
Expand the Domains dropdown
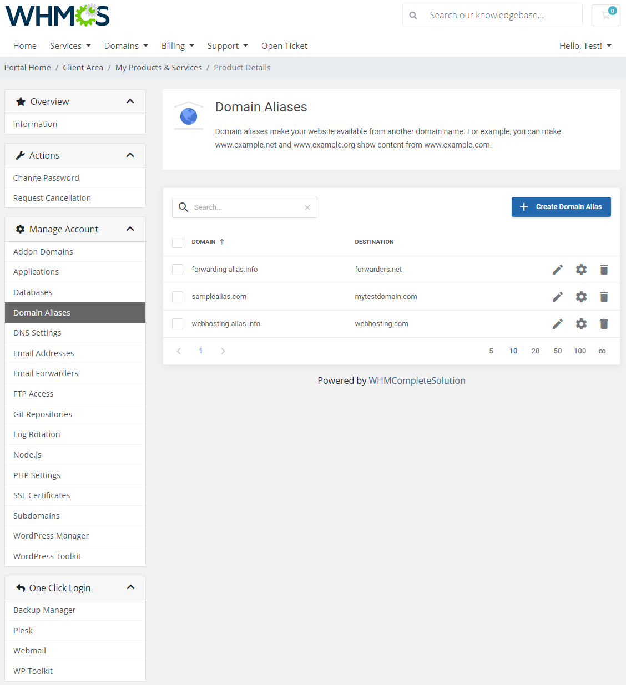click(125, 45)
